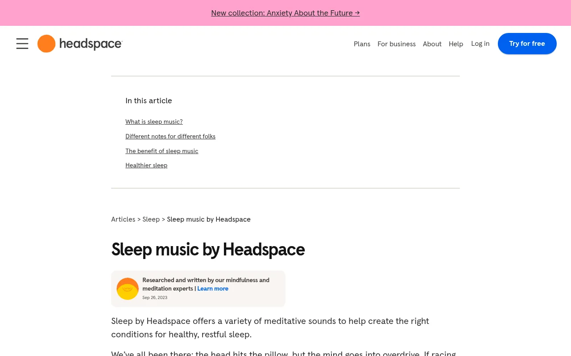
Task: Click the orange Headspace logo
Action: coord(80,44)
